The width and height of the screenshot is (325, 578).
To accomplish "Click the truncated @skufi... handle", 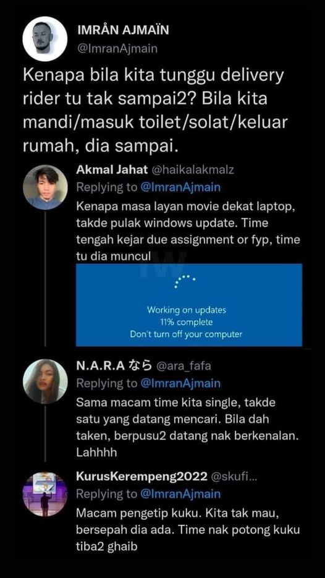I will coord(234,477).
